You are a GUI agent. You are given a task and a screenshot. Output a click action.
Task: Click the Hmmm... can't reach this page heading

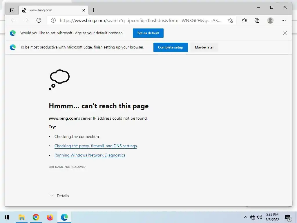(x=99, y=106)
